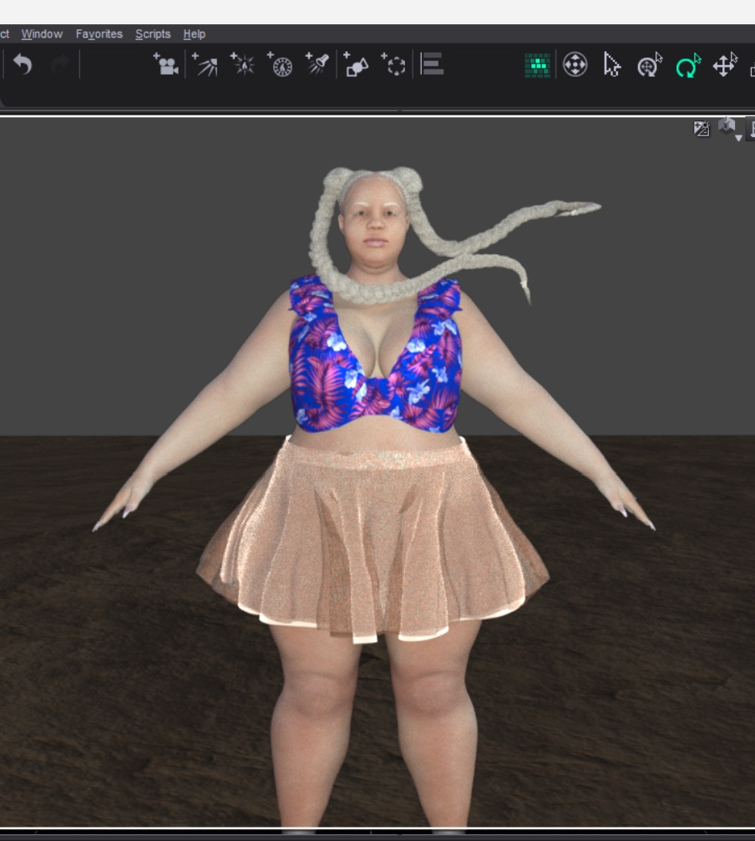Open the Align tool icon
The width and height of the screenshot is (755, 841).
point(432,64)
